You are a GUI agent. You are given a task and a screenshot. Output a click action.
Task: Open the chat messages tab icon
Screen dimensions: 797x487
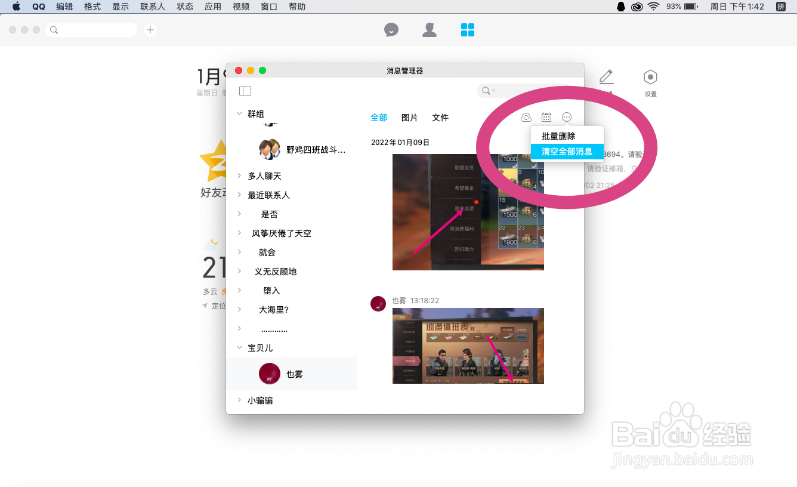[x=391, y=30]
